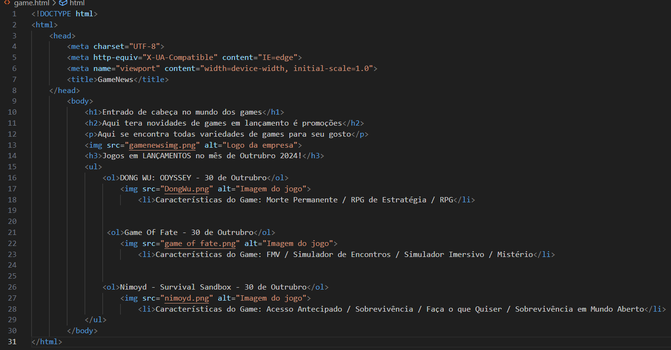The image size is (671, 350).
Task: Click 'Entrado de cabeça no mundo dos games'
Action: (182, 112)
